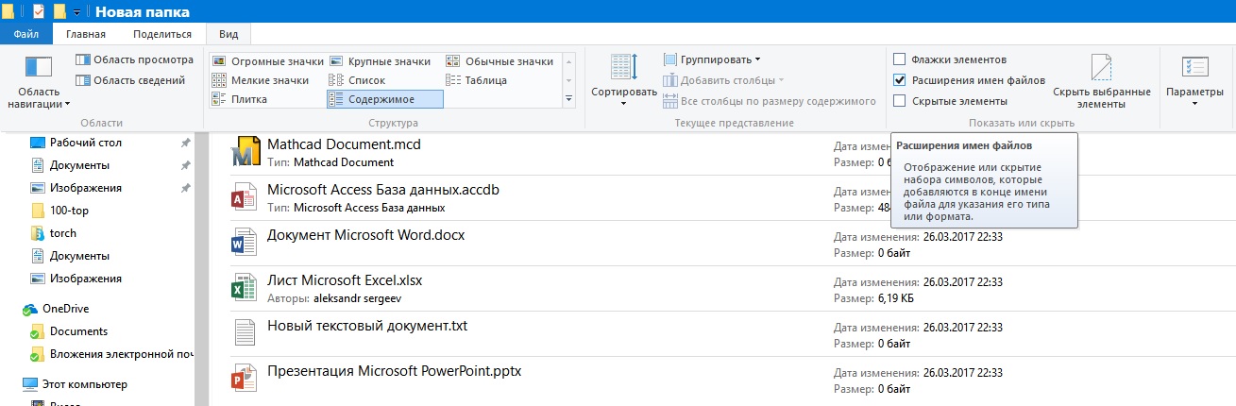Open the Sort by dropdown
This screenshot has width=1236, height=406.
(x=623, y=82)
